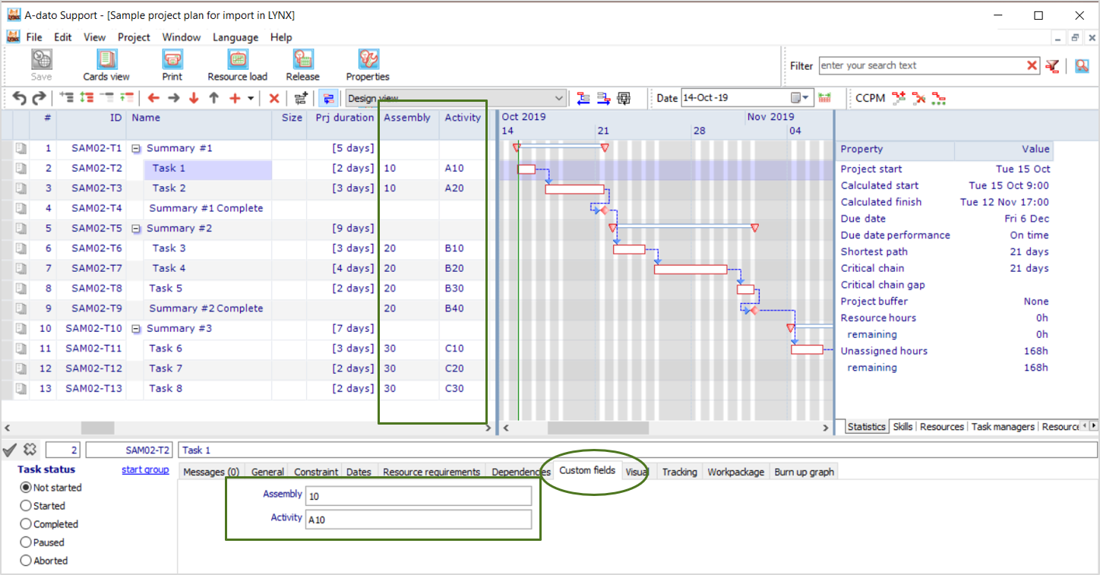The image size is (1100, 575).
Task: Switch to the Dependencies tab
Action: pyautogui.click(x=520, y=471)
